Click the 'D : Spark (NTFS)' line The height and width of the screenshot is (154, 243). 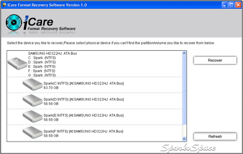pos(42,62)
